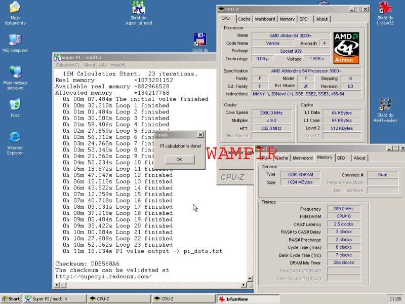Open Help(H) menu in Super PI
This screenshot has height=304, width=405.
pos(118,65)
